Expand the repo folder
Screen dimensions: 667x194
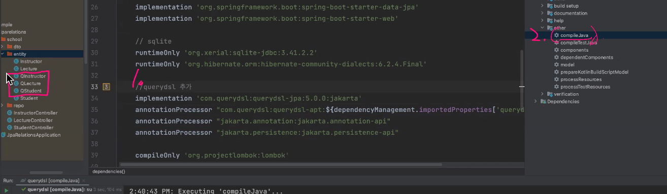[x=3, y=105]
